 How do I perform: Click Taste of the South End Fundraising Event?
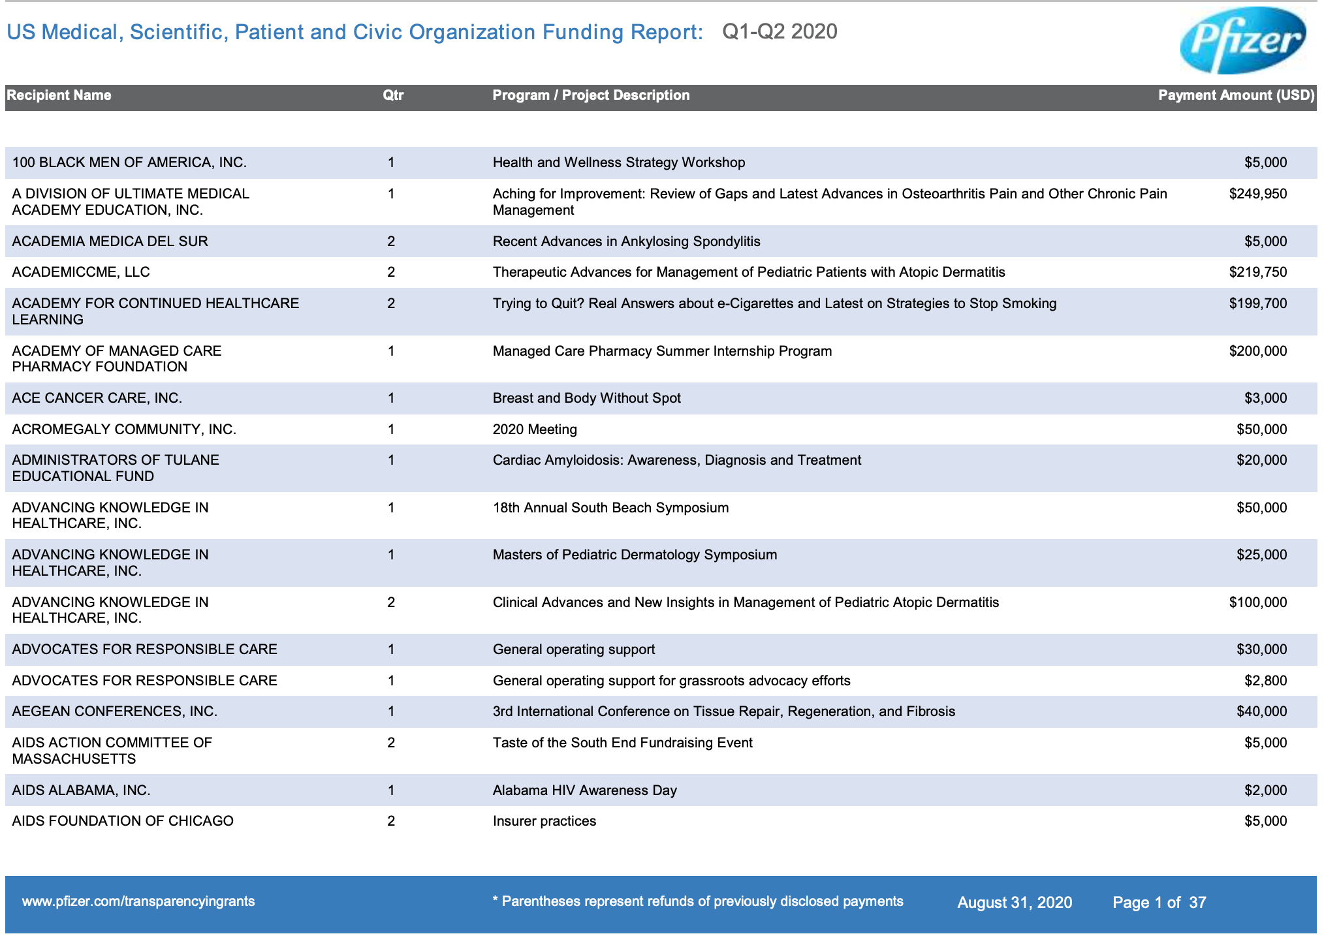click(622, 743)
